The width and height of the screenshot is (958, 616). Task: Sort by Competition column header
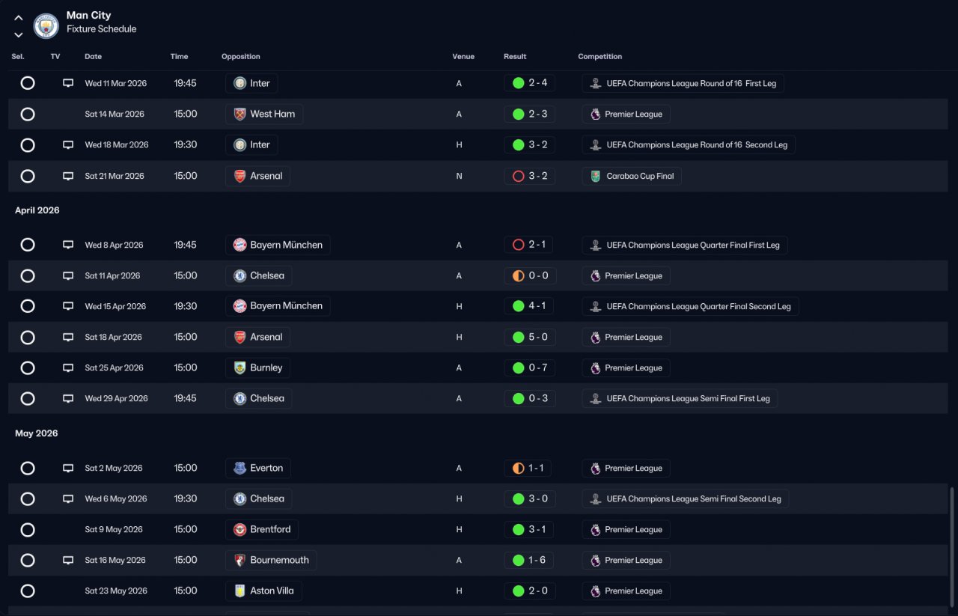click(x=599, y=56)
